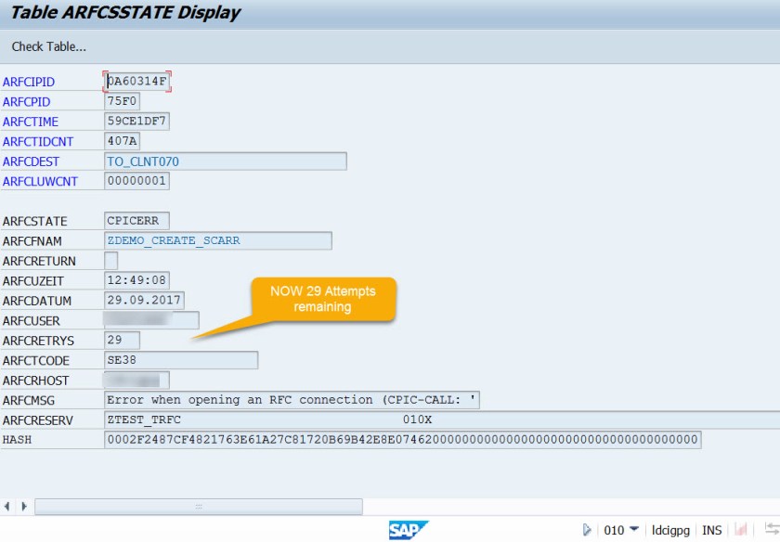Click the horizontal scrollbar thumb

(x=199, y=507)
